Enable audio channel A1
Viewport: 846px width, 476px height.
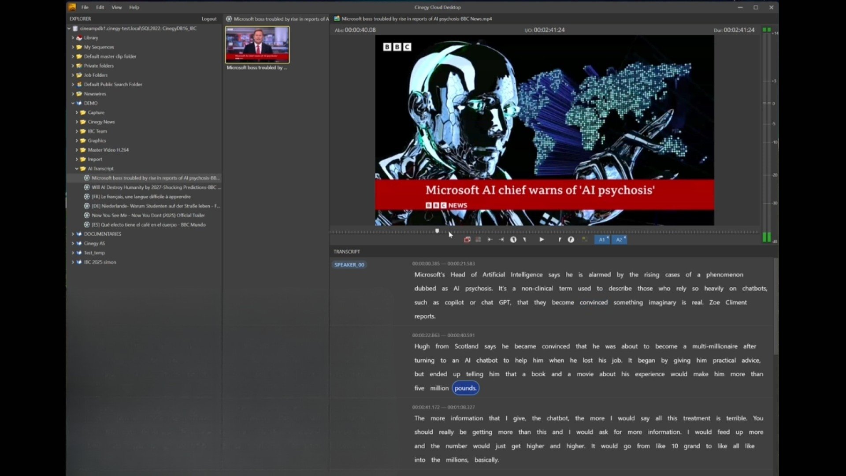point(601,240)
